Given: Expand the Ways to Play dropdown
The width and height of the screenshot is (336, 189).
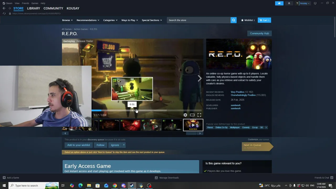Looking at the screenshot, I should [x=130, y=20].
